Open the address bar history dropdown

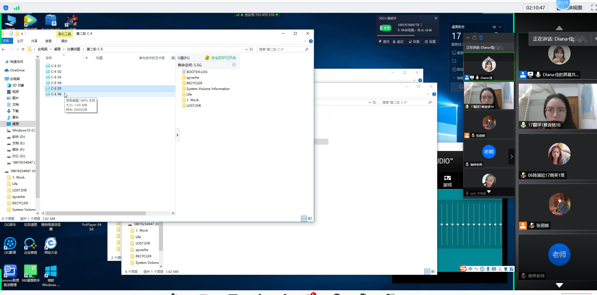click(x=246, y=49)
